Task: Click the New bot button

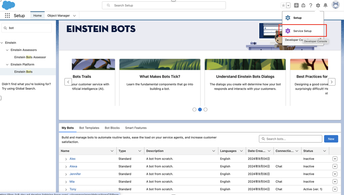Action: coord(331,139)
